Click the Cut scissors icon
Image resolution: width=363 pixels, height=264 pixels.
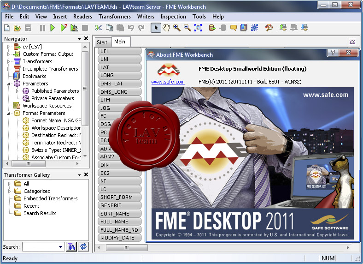tap(99, 28)
